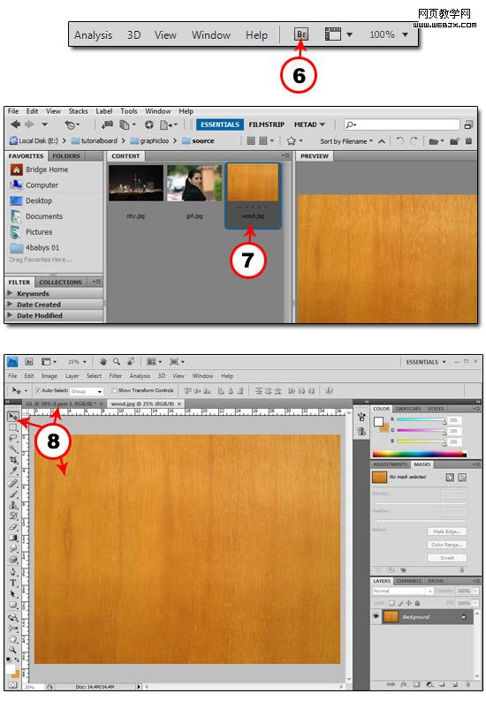Toggle the Auto-Select checkbox

pyautogui.click(x=38, y=391)
